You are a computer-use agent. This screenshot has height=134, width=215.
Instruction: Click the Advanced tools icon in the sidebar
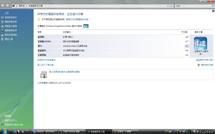(x=2, y=39)
